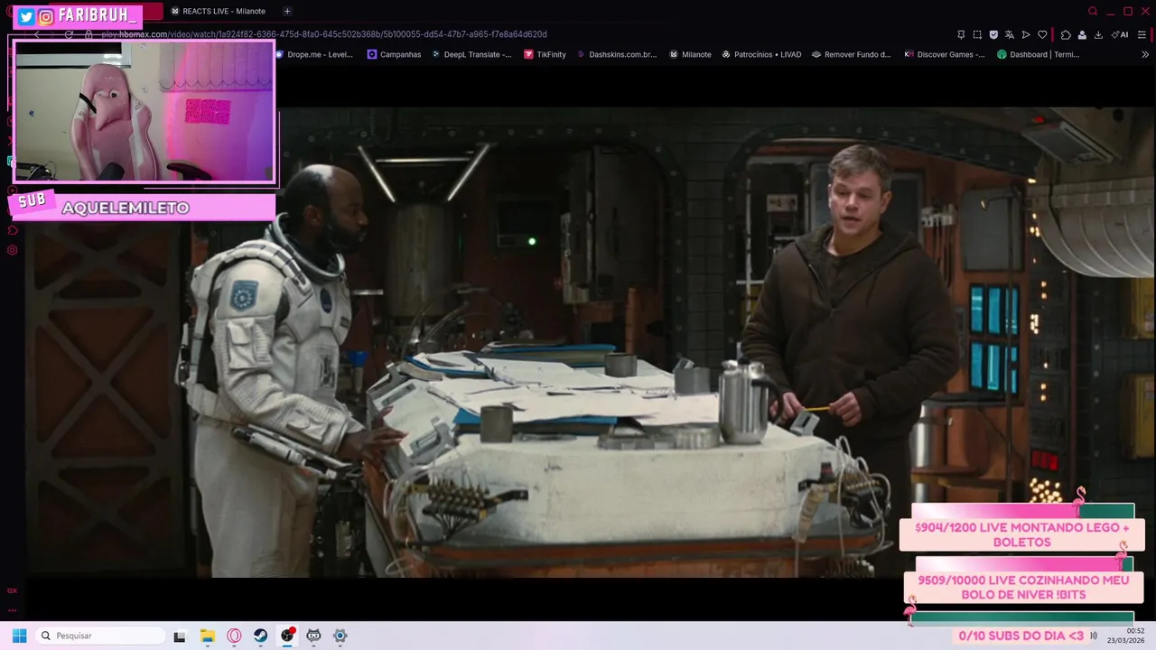Open the Drope.me bookmark
The image size is (1156, 650).
pyautogui.click(x=314, y=54)
